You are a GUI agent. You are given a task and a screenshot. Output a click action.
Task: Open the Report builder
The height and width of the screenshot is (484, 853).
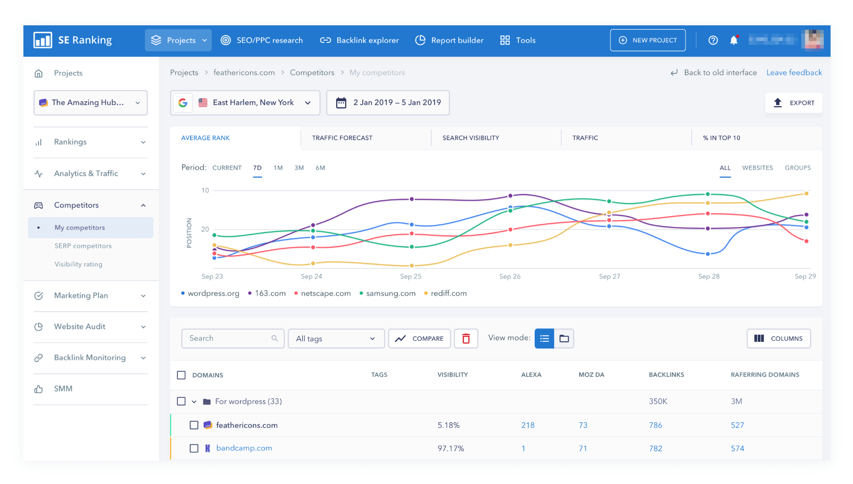(449, 40)
